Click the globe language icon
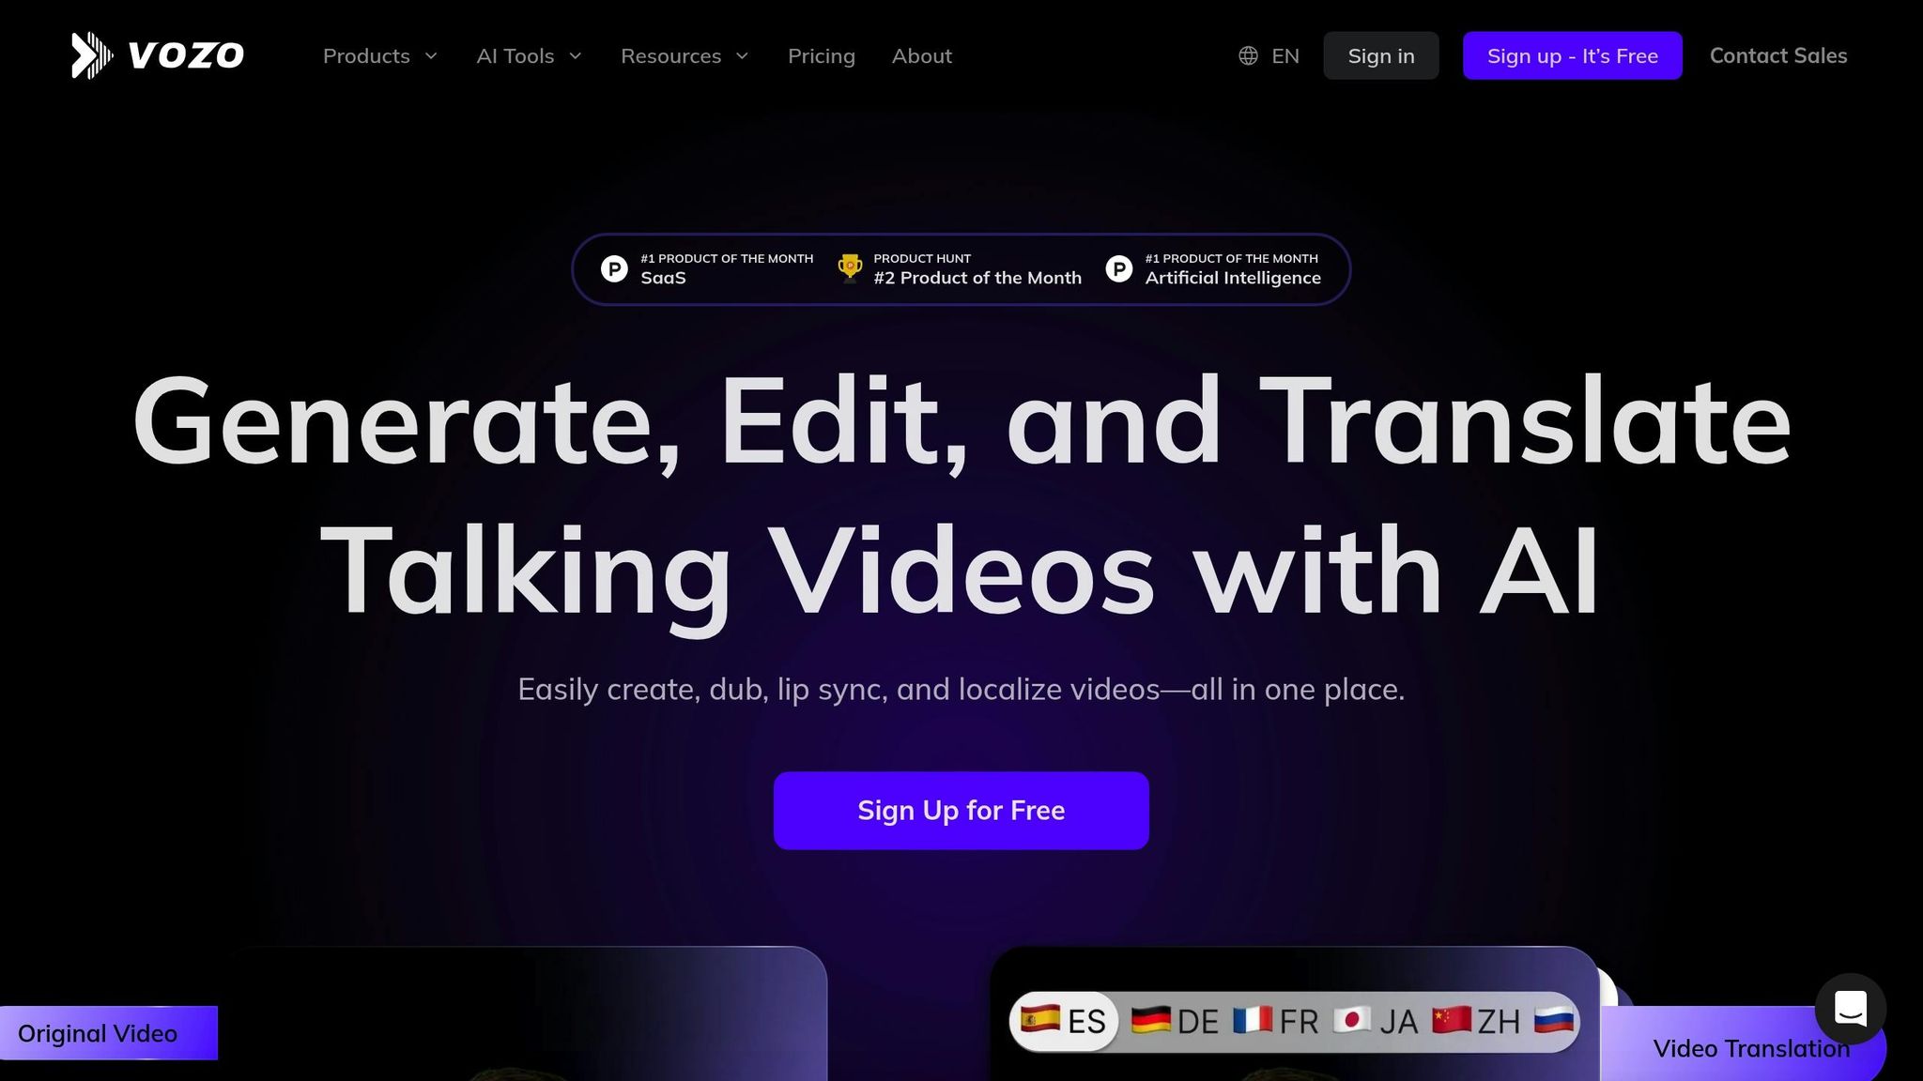Image resolution: width=1923 pixels, height=1081 pixels. coord(1247,55)
